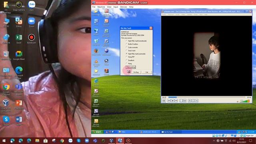Click Windows 10 Start button
This screenshot has width=256, height=144.
coord(4,140)
